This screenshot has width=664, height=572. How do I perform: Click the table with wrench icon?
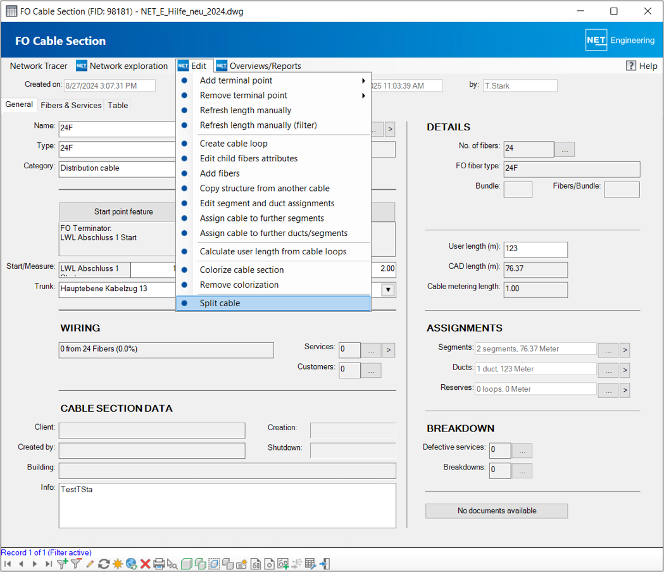[x=310, y=564]
